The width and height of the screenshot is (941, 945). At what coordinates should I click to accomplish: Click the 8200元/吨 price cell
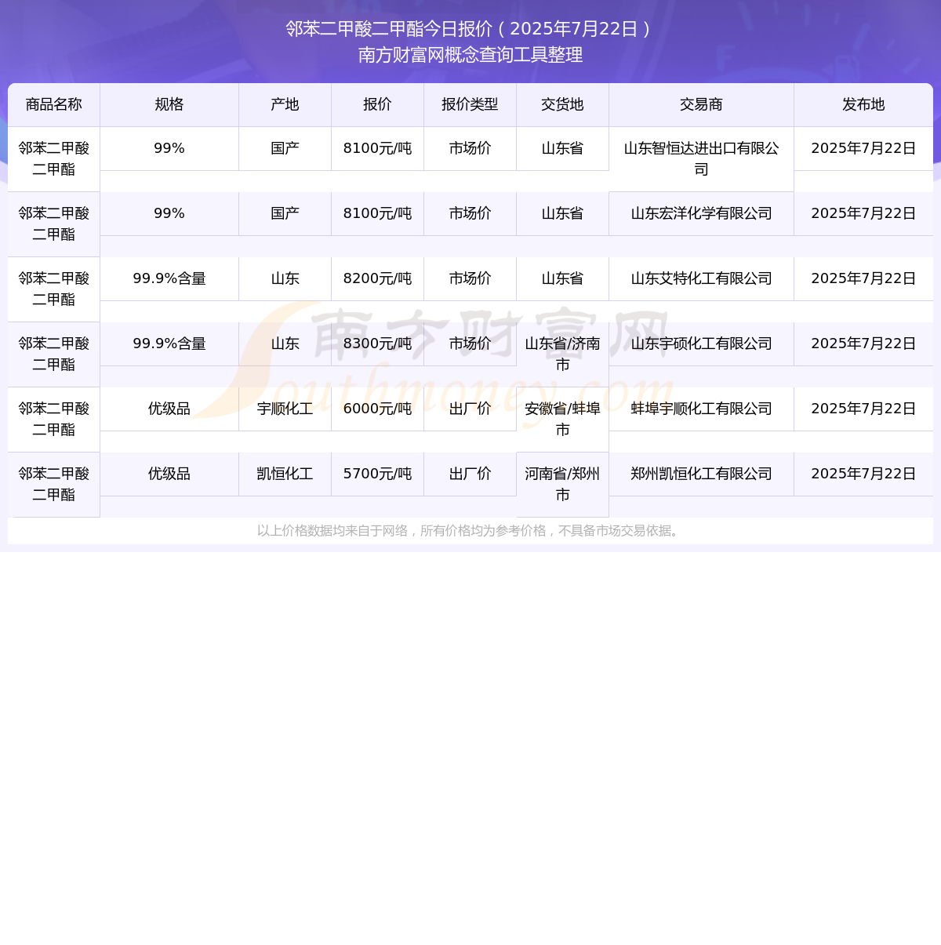(378, 279)
